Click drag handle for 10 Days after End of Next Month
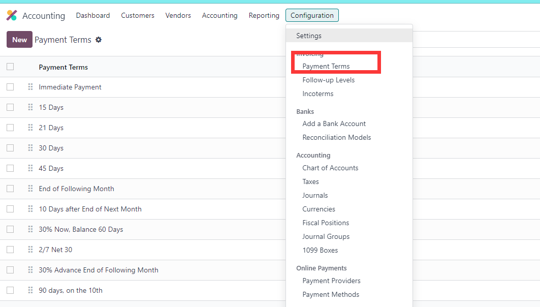540x307 pixels. 30,209
